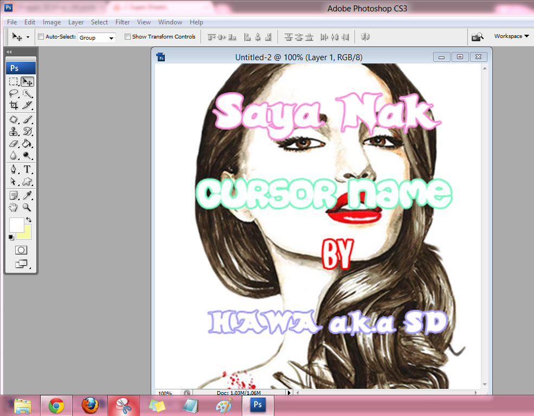Distribute horizontal centers of layers

tap(335, 37)
